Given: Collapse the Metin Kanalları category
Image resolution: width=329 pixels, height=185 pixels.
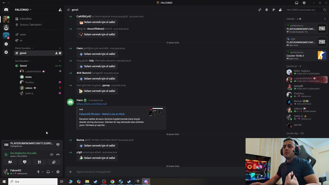Looking at the screenshot, I should pyautogui.click(x=24, y=48).
